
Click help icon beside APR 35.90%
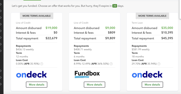point(42,64)
